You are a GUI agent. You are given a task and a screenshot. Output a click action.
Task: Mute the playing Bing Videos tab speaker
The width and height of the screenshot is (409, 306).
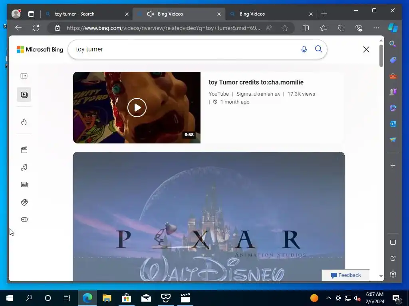pyautogui.click(x=150, y=14)
